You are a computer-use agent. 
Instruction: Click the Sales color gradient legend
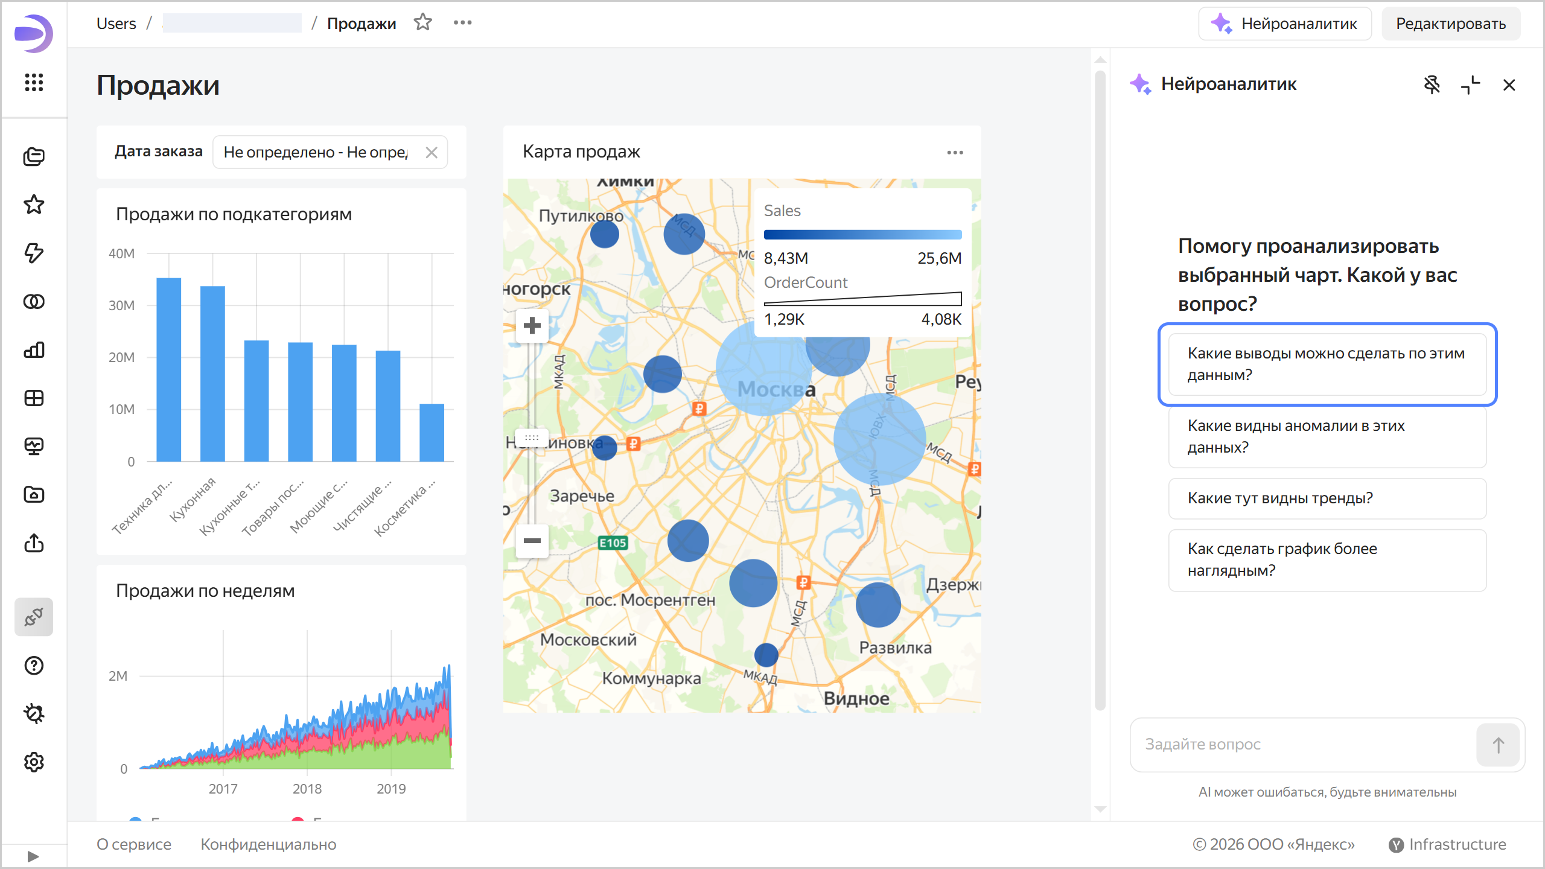(862, 235)
